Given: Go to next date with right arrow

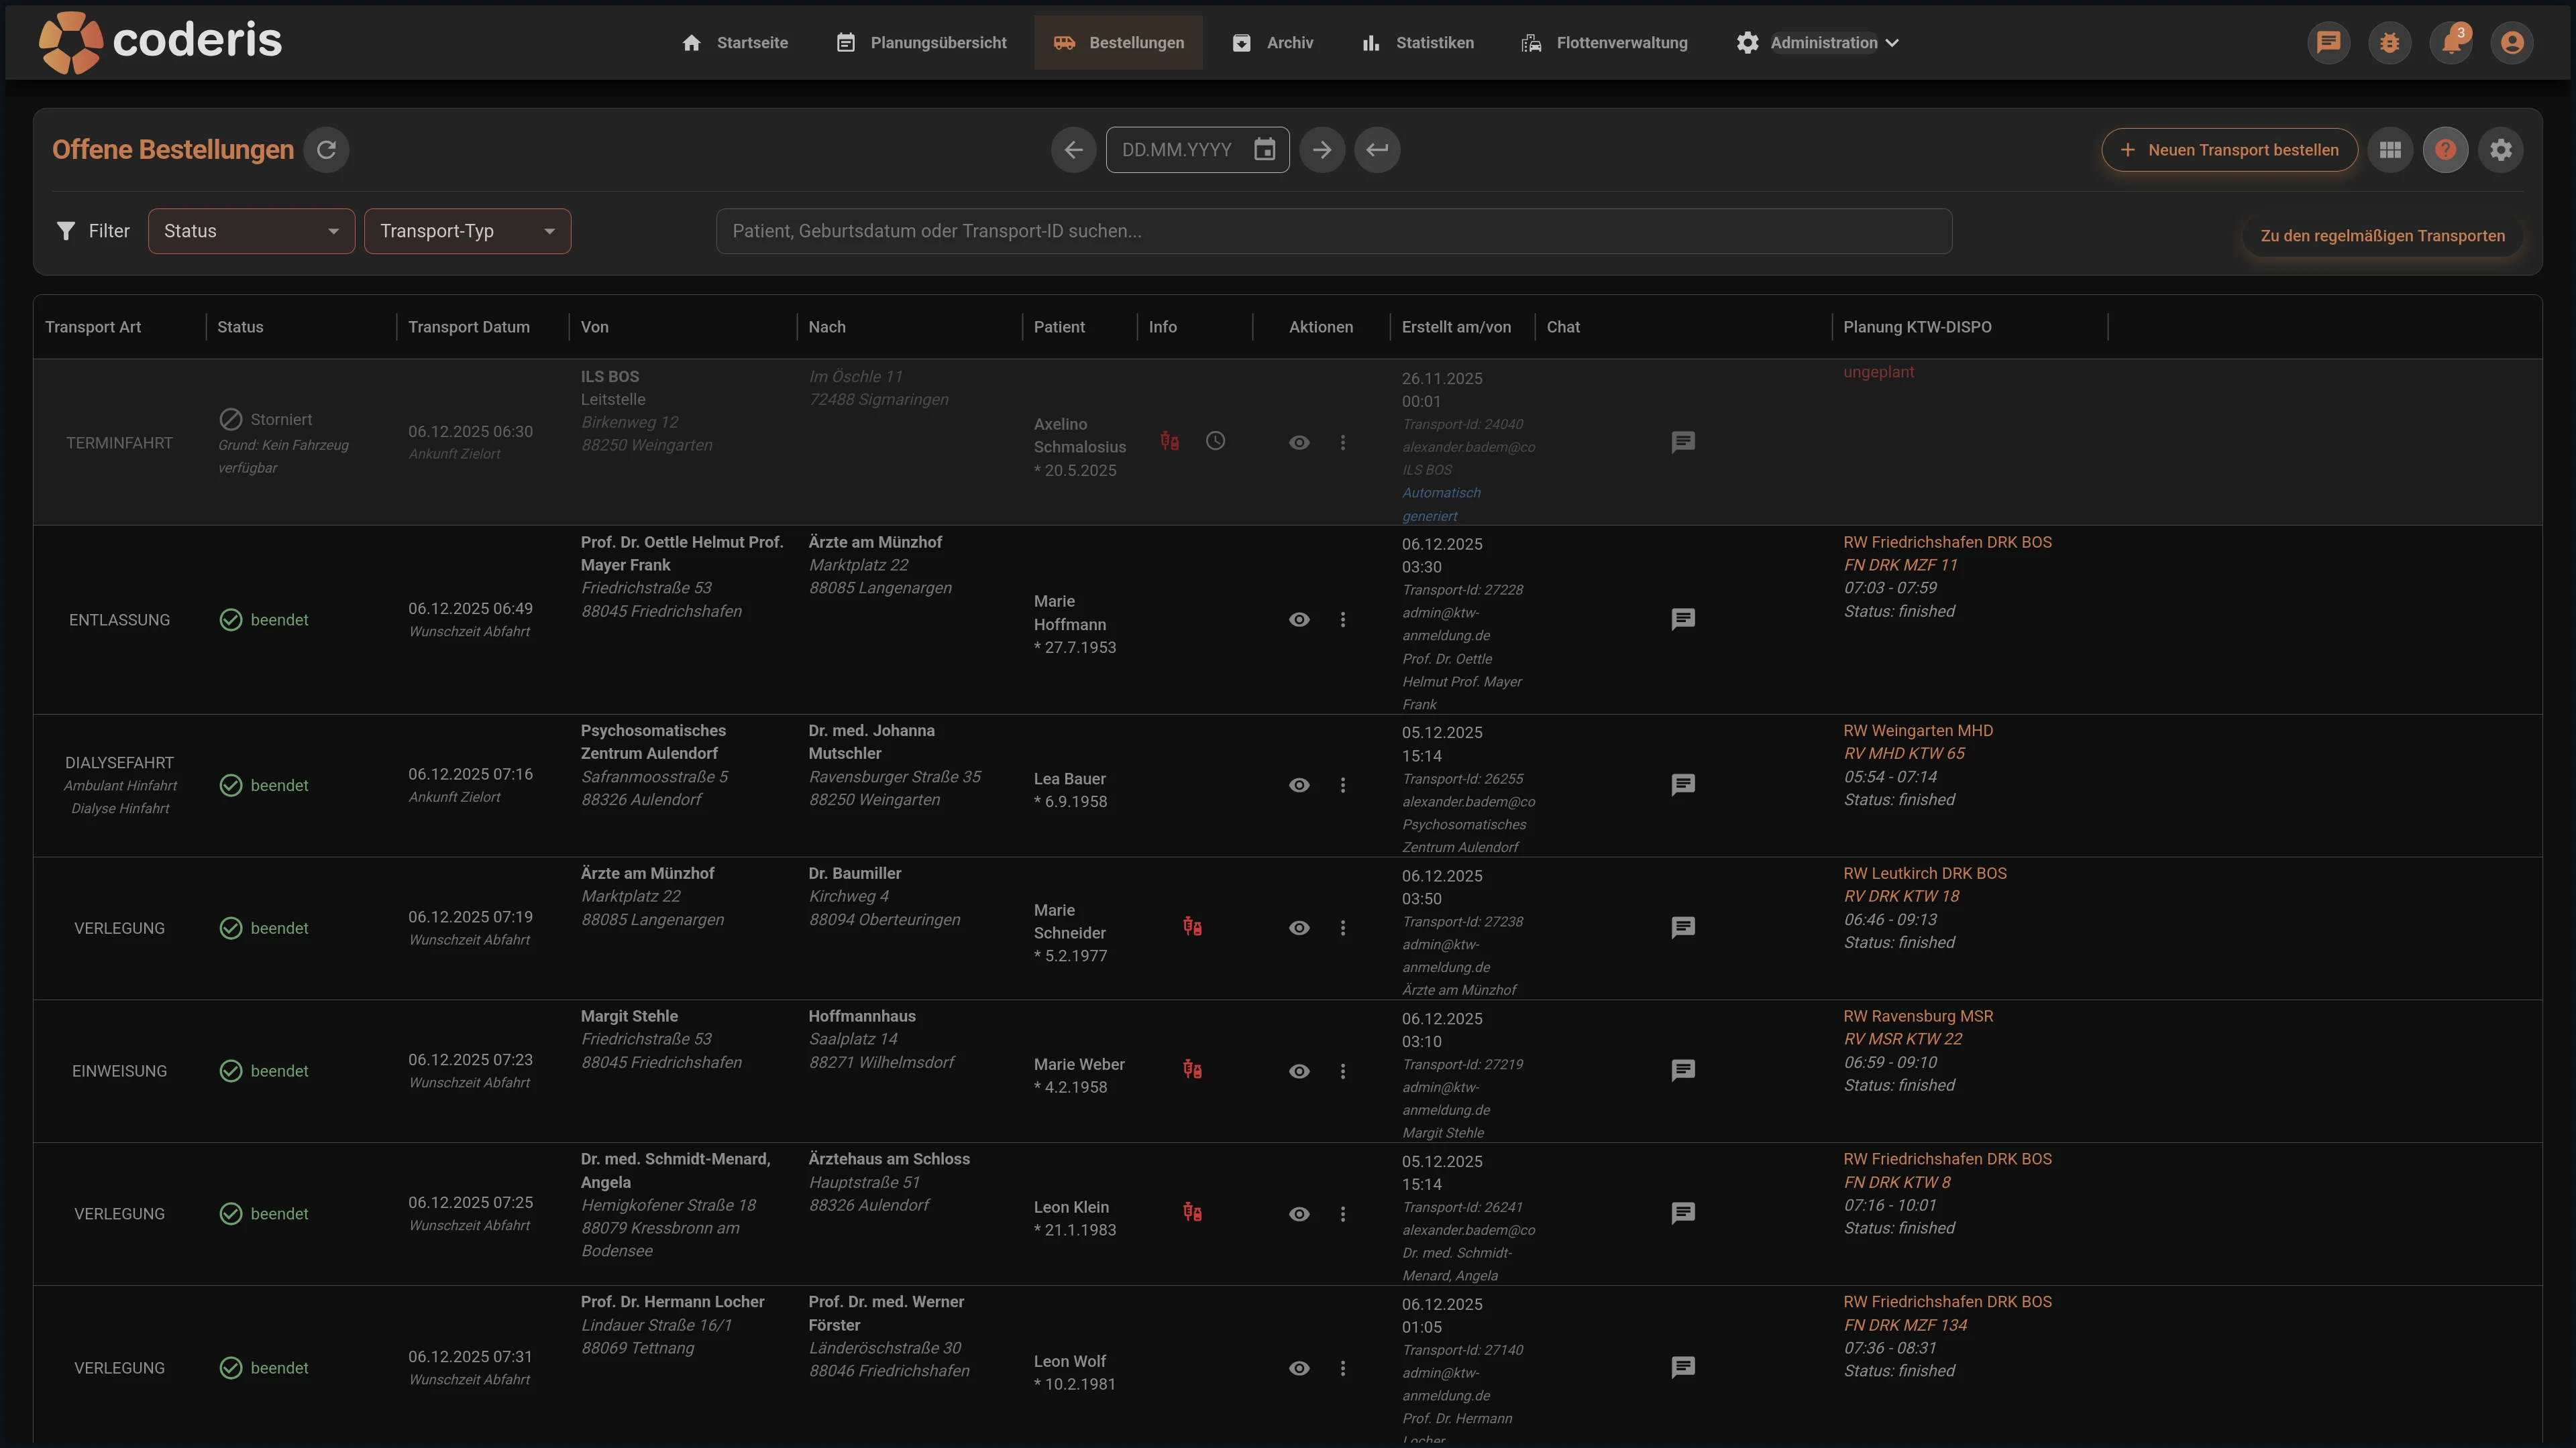Looking at the screenshot, I should tap(1322, 150).
